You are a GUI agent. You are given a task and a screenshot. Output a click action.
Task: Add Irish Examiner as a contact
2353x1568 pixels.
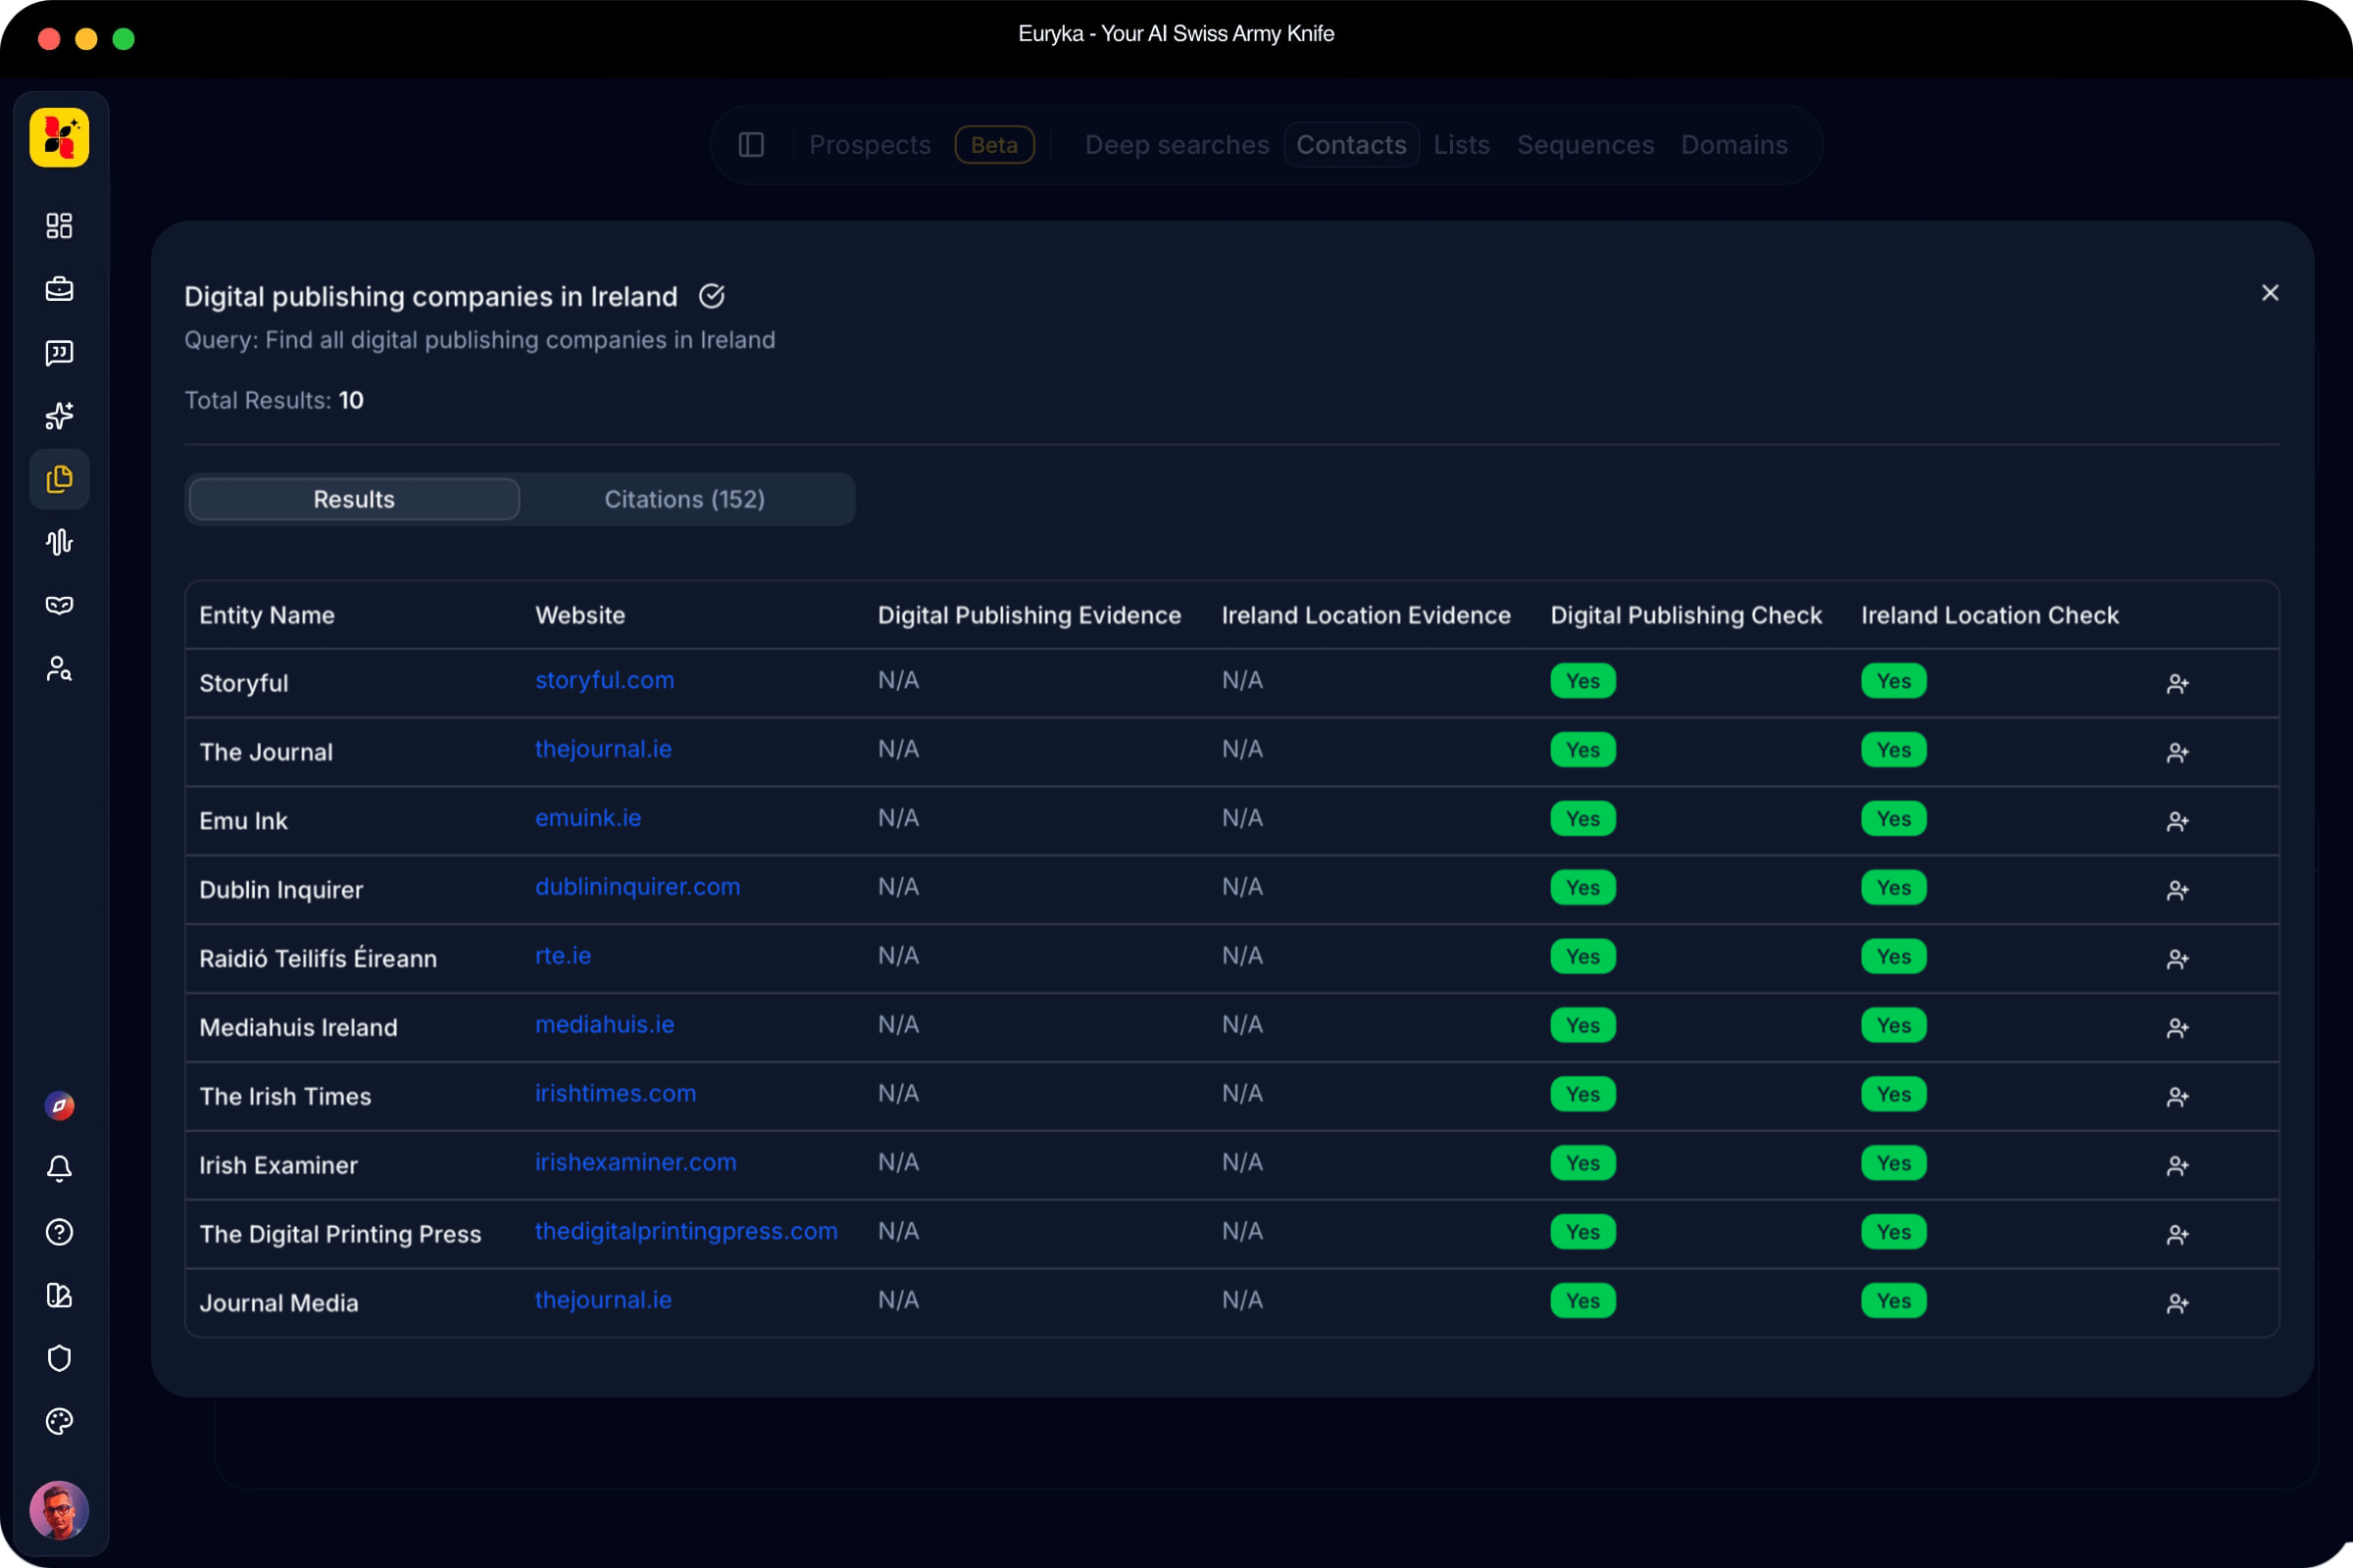point(2178,1166)
